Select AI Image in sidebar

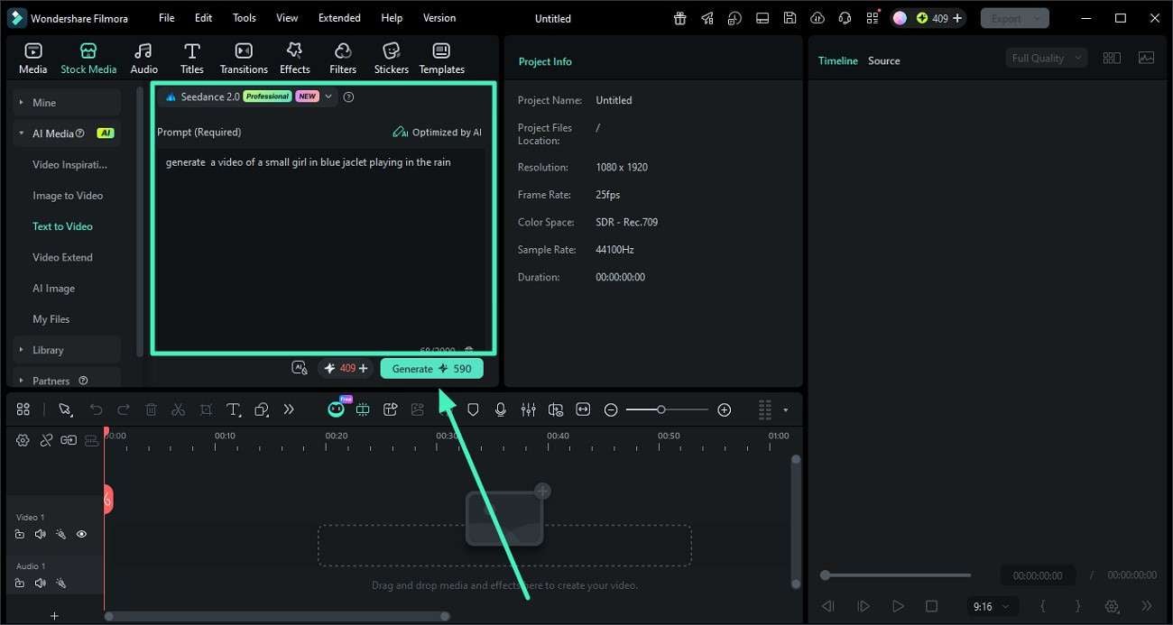tap(53, 289)
